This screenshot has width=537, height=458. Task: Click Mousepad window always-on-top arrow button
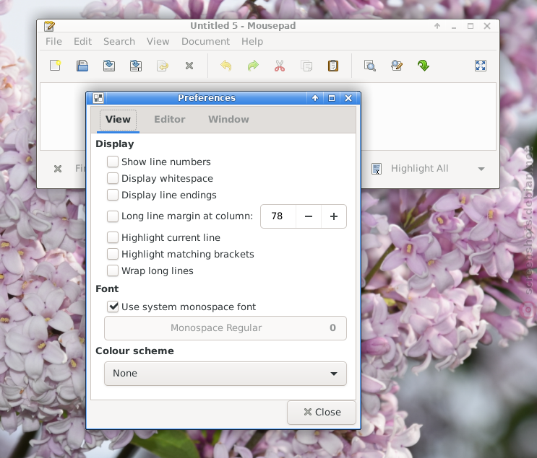pyautogui.click(x=437, y=26)
